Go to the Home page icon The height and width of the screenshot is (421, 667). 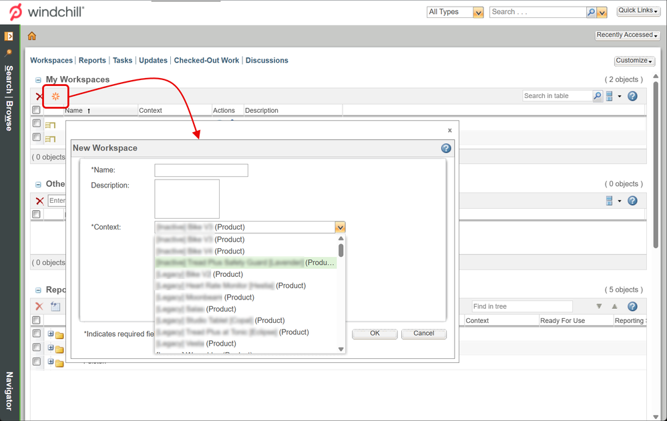pos(31,36)
